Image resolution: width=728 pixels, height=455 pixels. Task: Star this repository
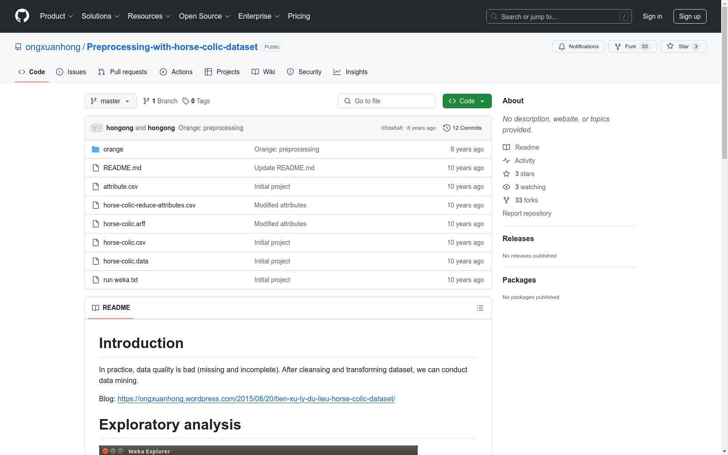[683, 46]
